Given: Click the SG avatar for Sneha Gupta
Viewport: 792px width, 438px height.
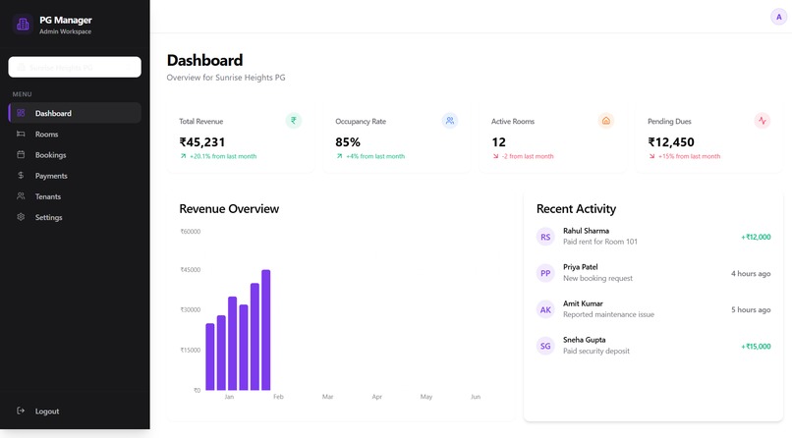Looking at the screenshot, I should coord(545,346).
